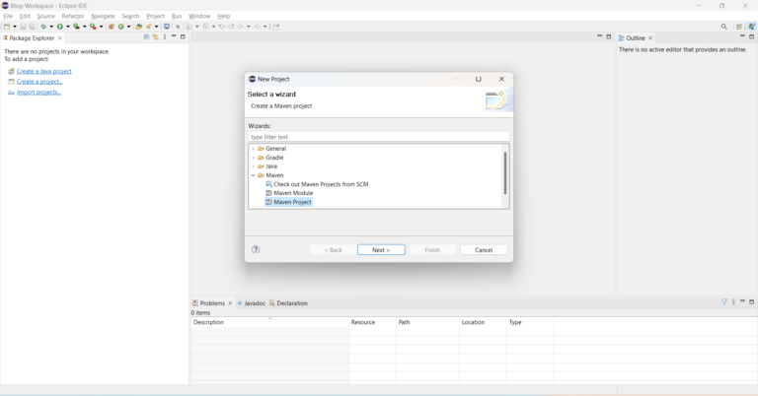Screen dimensions: 758x396
Task: Click Cancel in the New Project dialog
Action: [484, 250]
